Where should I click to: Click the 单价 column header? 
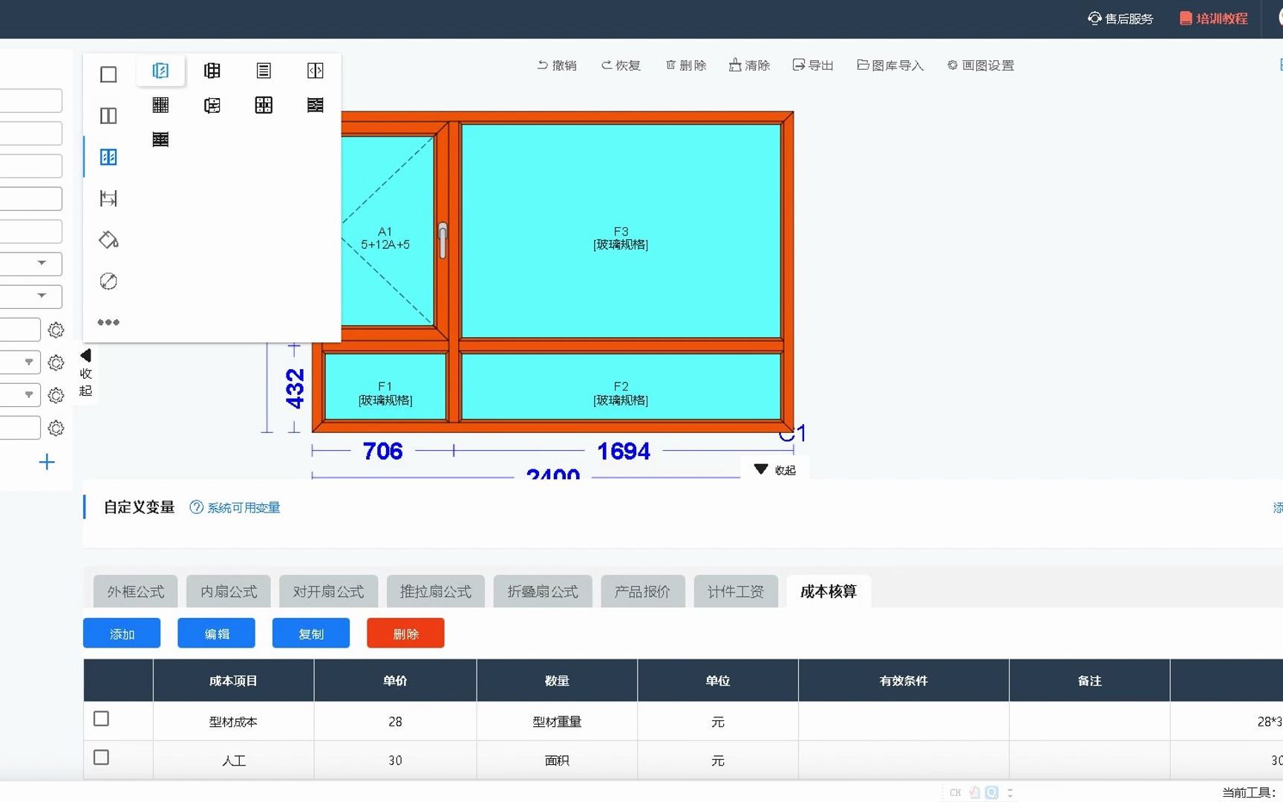(395, 681)
